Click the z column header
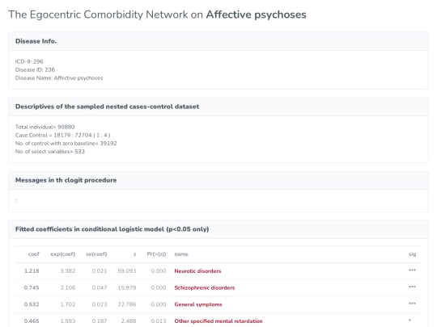Screen dimensions: 437x327 coord(134,254)
